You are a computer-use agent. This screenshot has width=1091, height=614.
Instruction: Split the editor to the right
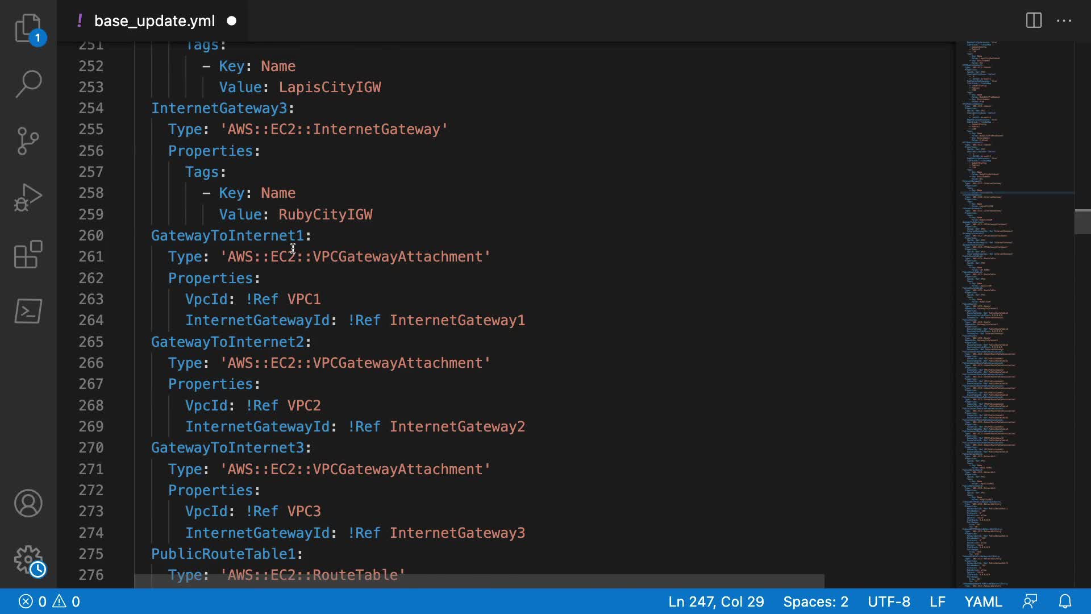[x=1034, y=20]
